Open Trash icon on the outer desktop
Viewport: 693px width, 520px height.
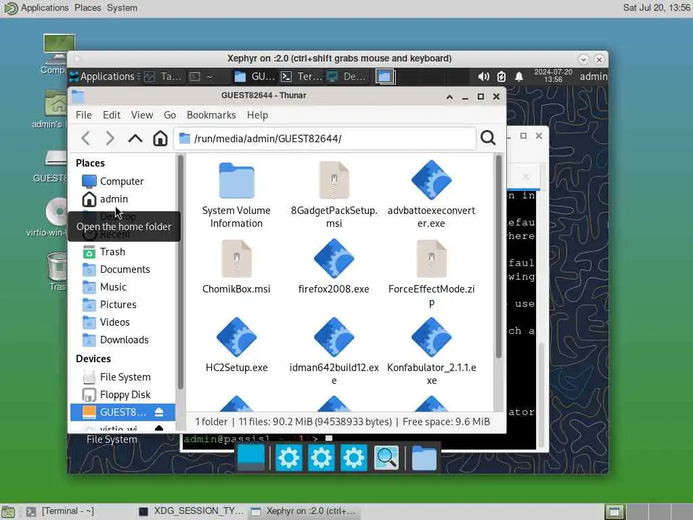click(x=57, y=265)
